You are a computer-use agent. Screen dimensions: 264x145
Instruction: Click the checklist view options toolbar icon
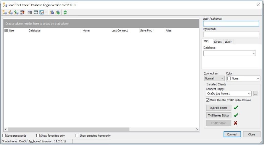pyautogui.click(x=41, y=12)
